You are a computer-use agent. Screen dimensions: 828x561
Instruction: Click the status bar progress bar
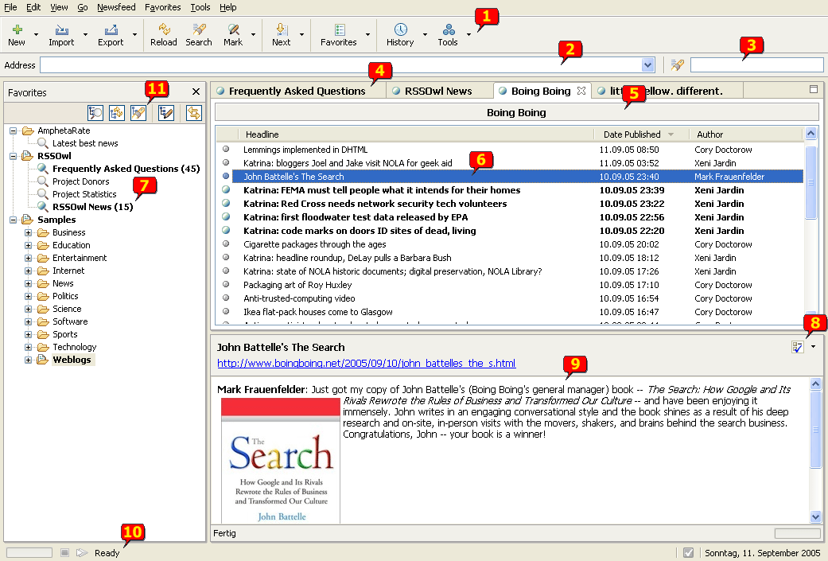(29, 552)
